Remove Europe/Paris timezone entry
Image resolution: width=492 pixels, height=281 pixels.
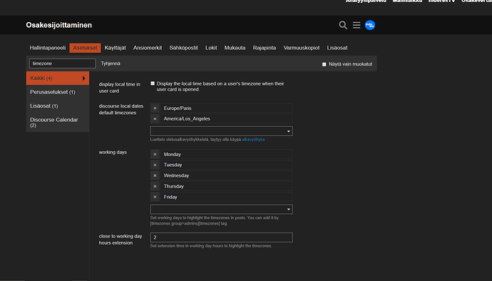click(x=155, y=108)
